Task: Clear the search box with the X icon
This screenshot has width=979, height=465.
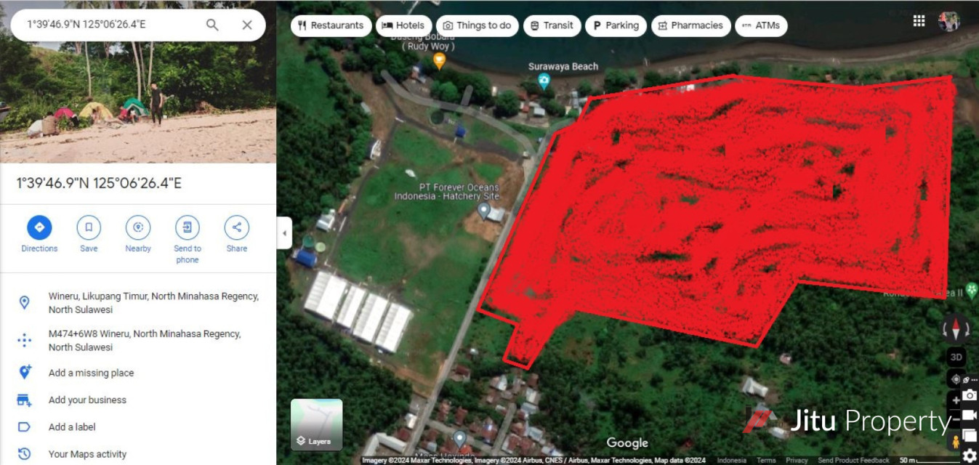Action: coord(247,25)
